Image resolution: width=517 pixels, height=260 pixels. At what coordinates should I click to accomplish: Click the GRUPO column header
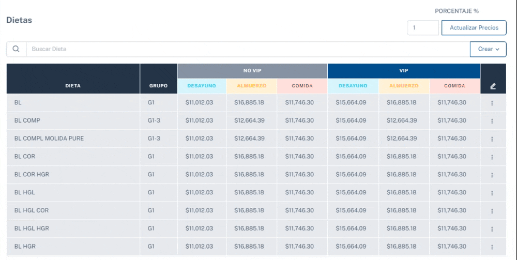(158, 86)
